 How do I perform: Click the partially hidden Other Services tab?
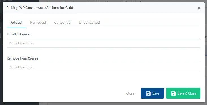[x=132, y=2]
